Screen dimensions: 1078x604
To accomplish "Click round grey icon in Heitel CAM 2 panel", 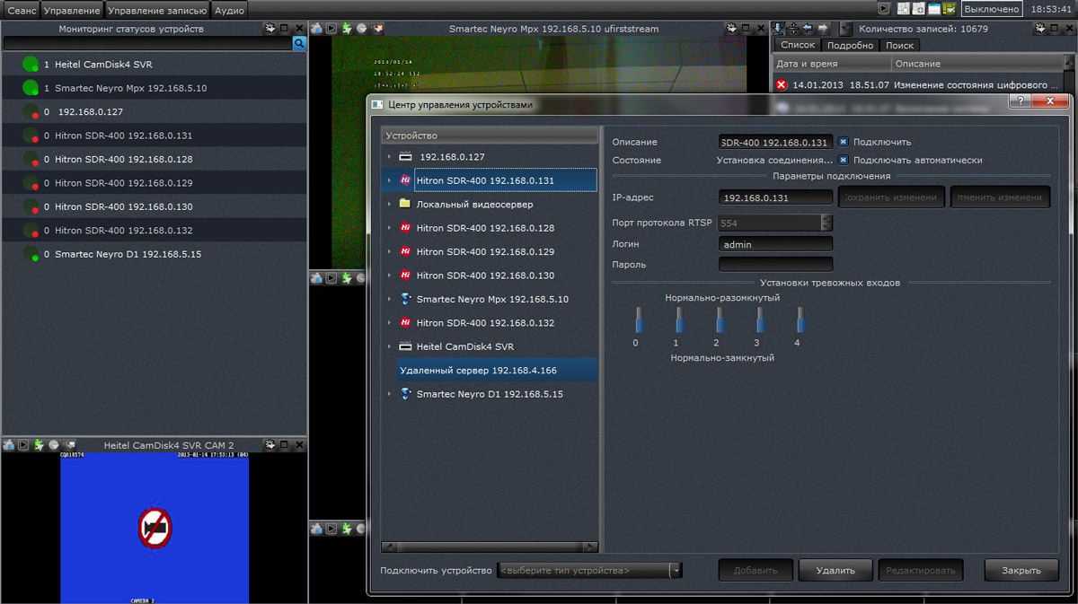I will click(54, 445).
